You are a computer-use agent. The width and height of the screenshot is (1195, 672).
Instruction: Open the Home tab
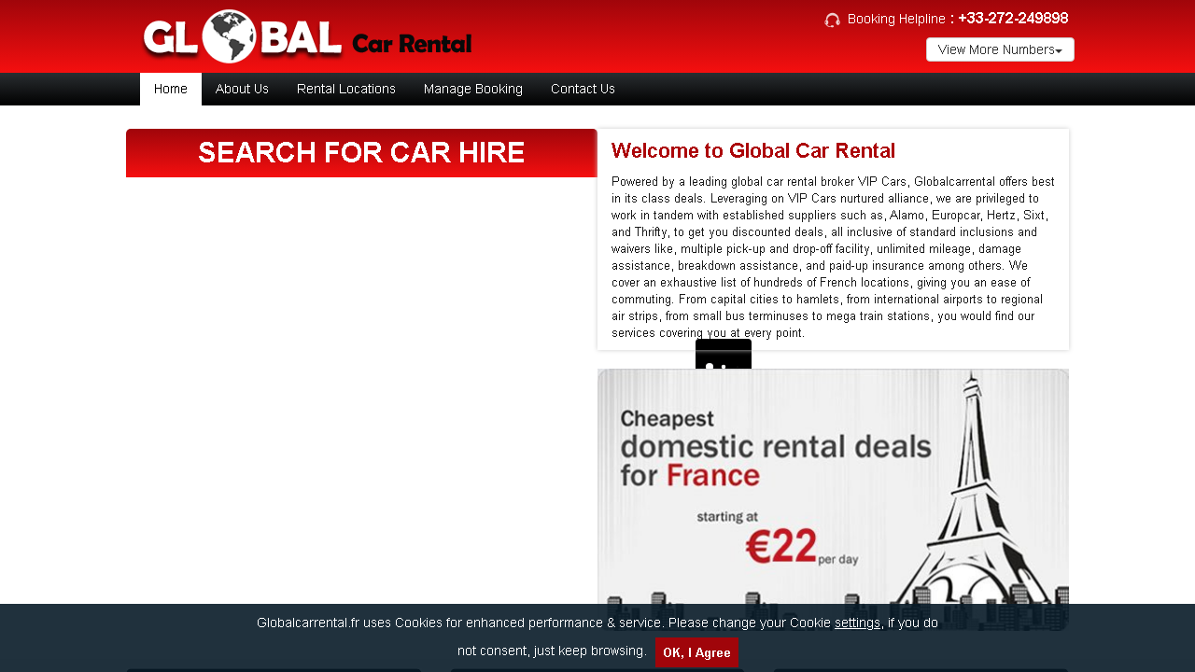point(170,89)
